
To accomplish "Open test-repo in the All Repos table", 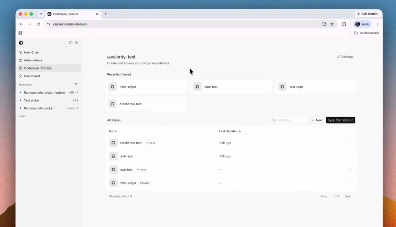I will (126, 156).
